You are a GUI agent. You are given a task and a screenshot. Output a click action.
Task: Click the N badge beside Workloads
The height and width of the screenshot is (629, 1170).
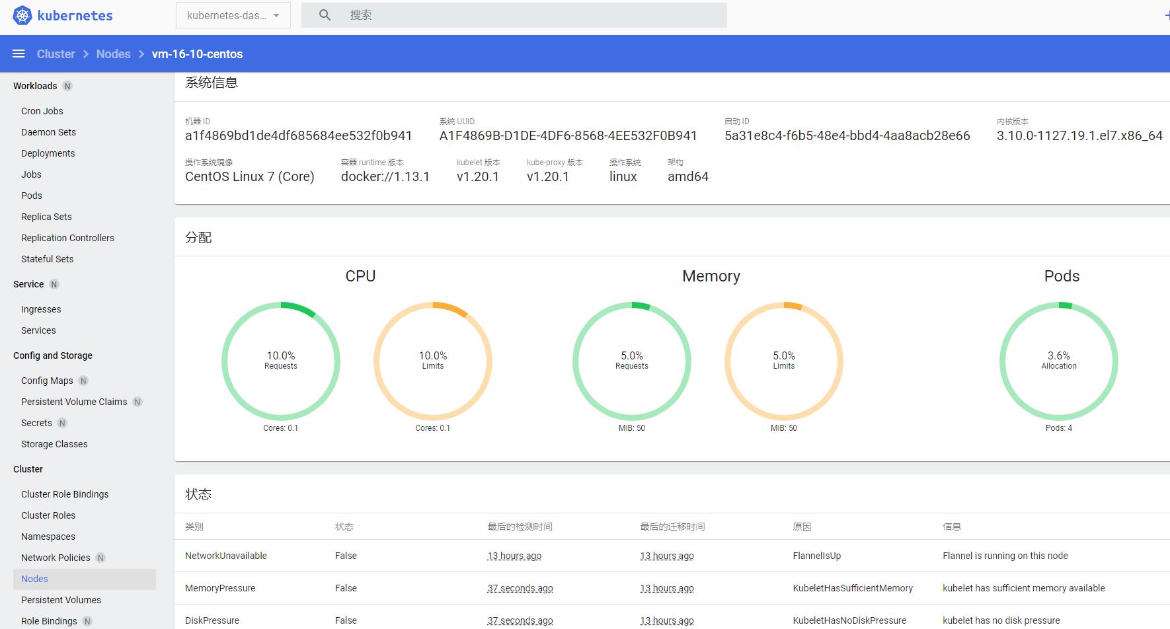[67, 86]
